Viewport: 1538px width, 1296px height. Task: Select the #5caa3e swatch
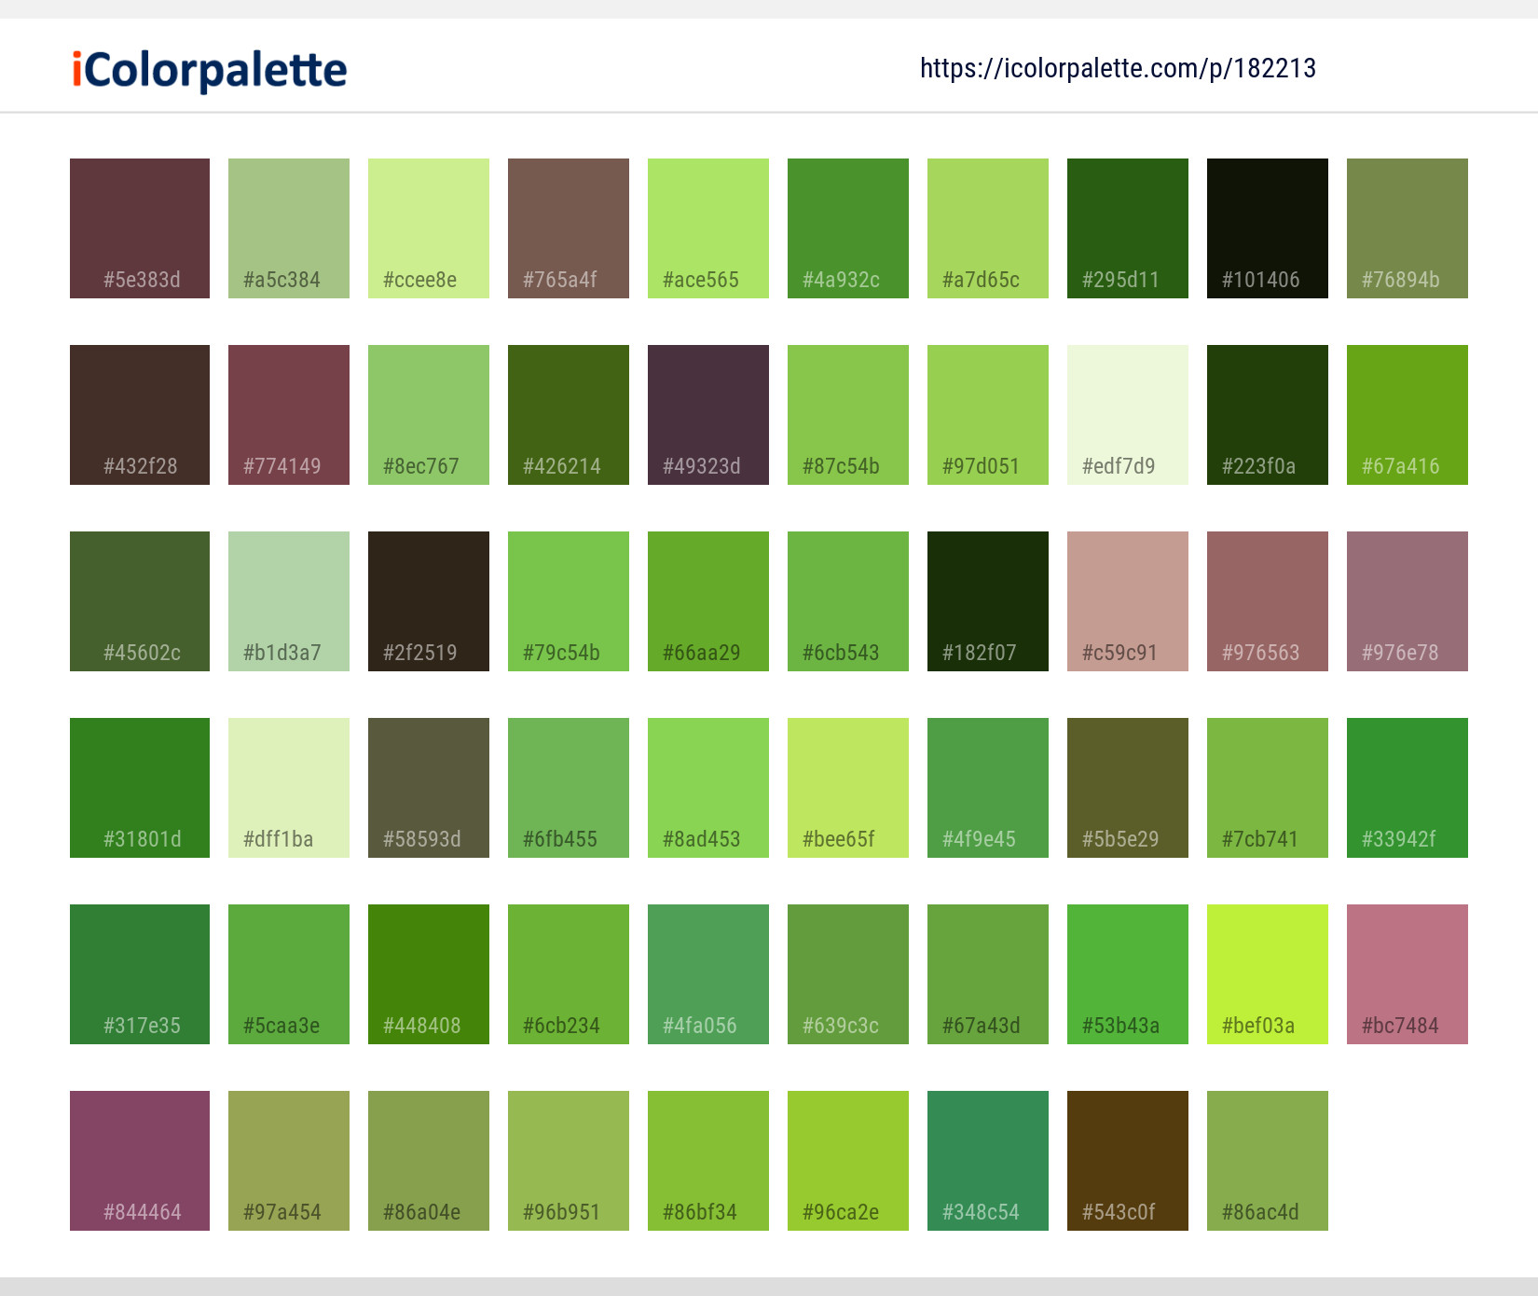(289, 974)
